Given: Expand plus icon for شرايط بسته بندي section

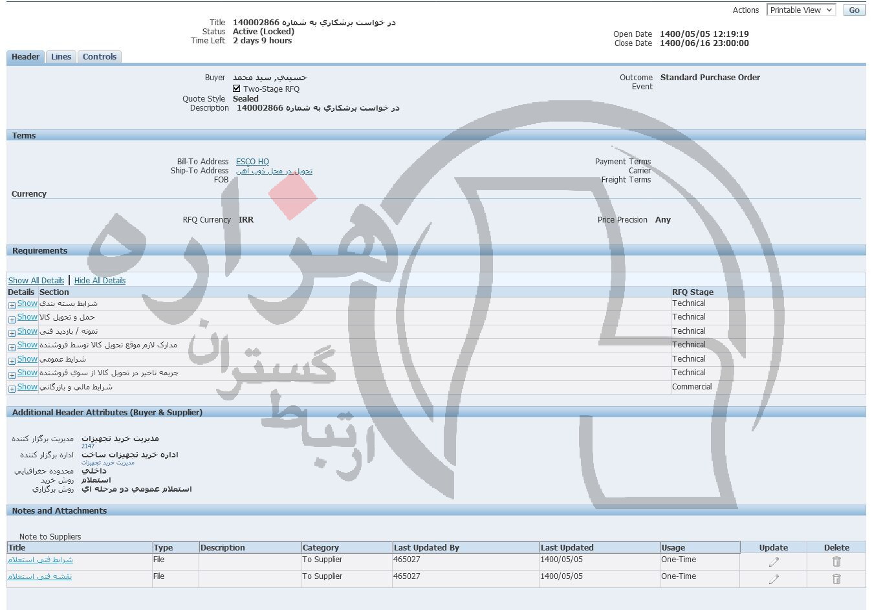Looking at the screenshot, I should pos(12,305).
